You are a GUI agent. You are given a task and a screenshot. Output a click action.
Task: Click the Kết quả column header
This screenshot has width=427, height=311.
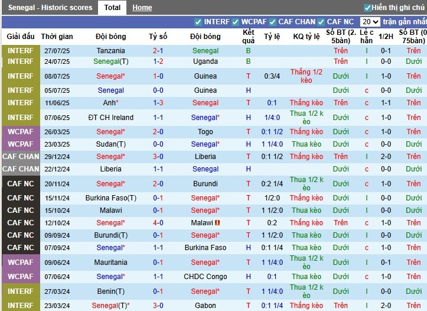(x=249, y=37)
